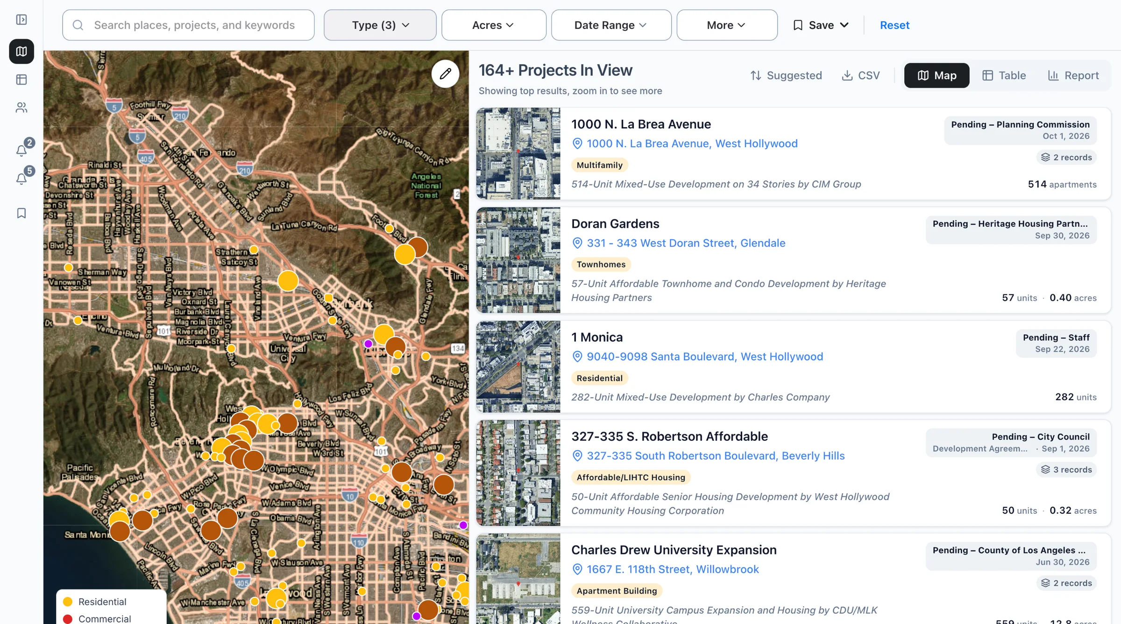The height and width of the screenshot is (624, 1121).
Task: Open 331 - 343 West Doran Street link
Action: click(x=686, y=243)
